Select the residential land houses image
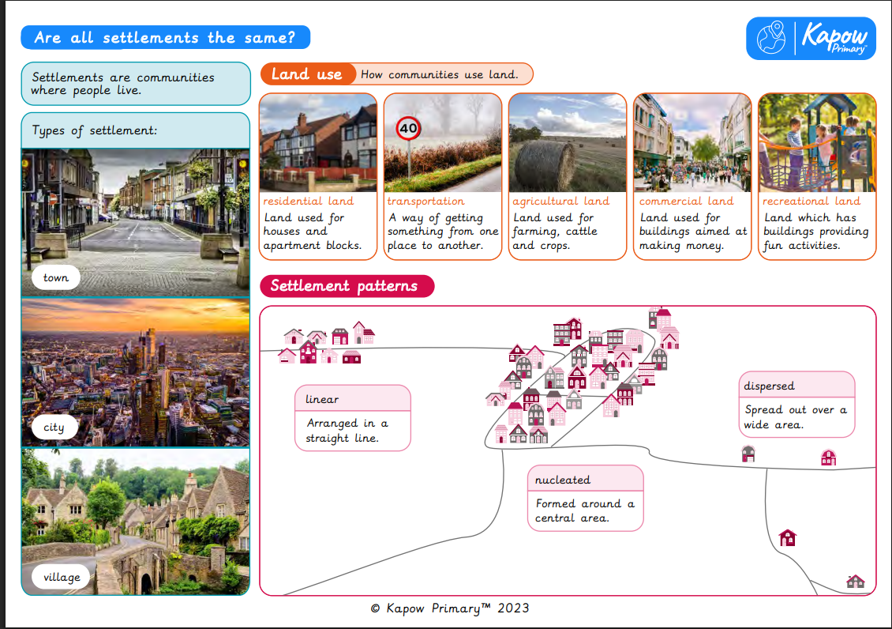Screen dimensions: 892x629 (318, 143)
